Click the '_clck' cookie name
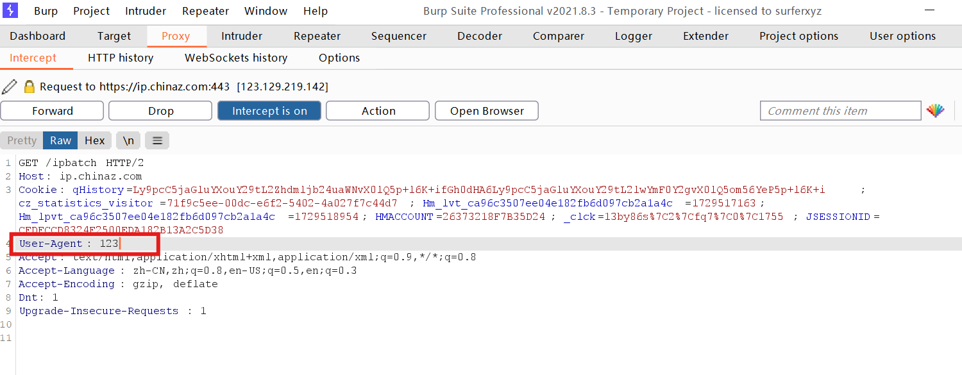This screenshot has height=375, width=962. pos(580,217)
